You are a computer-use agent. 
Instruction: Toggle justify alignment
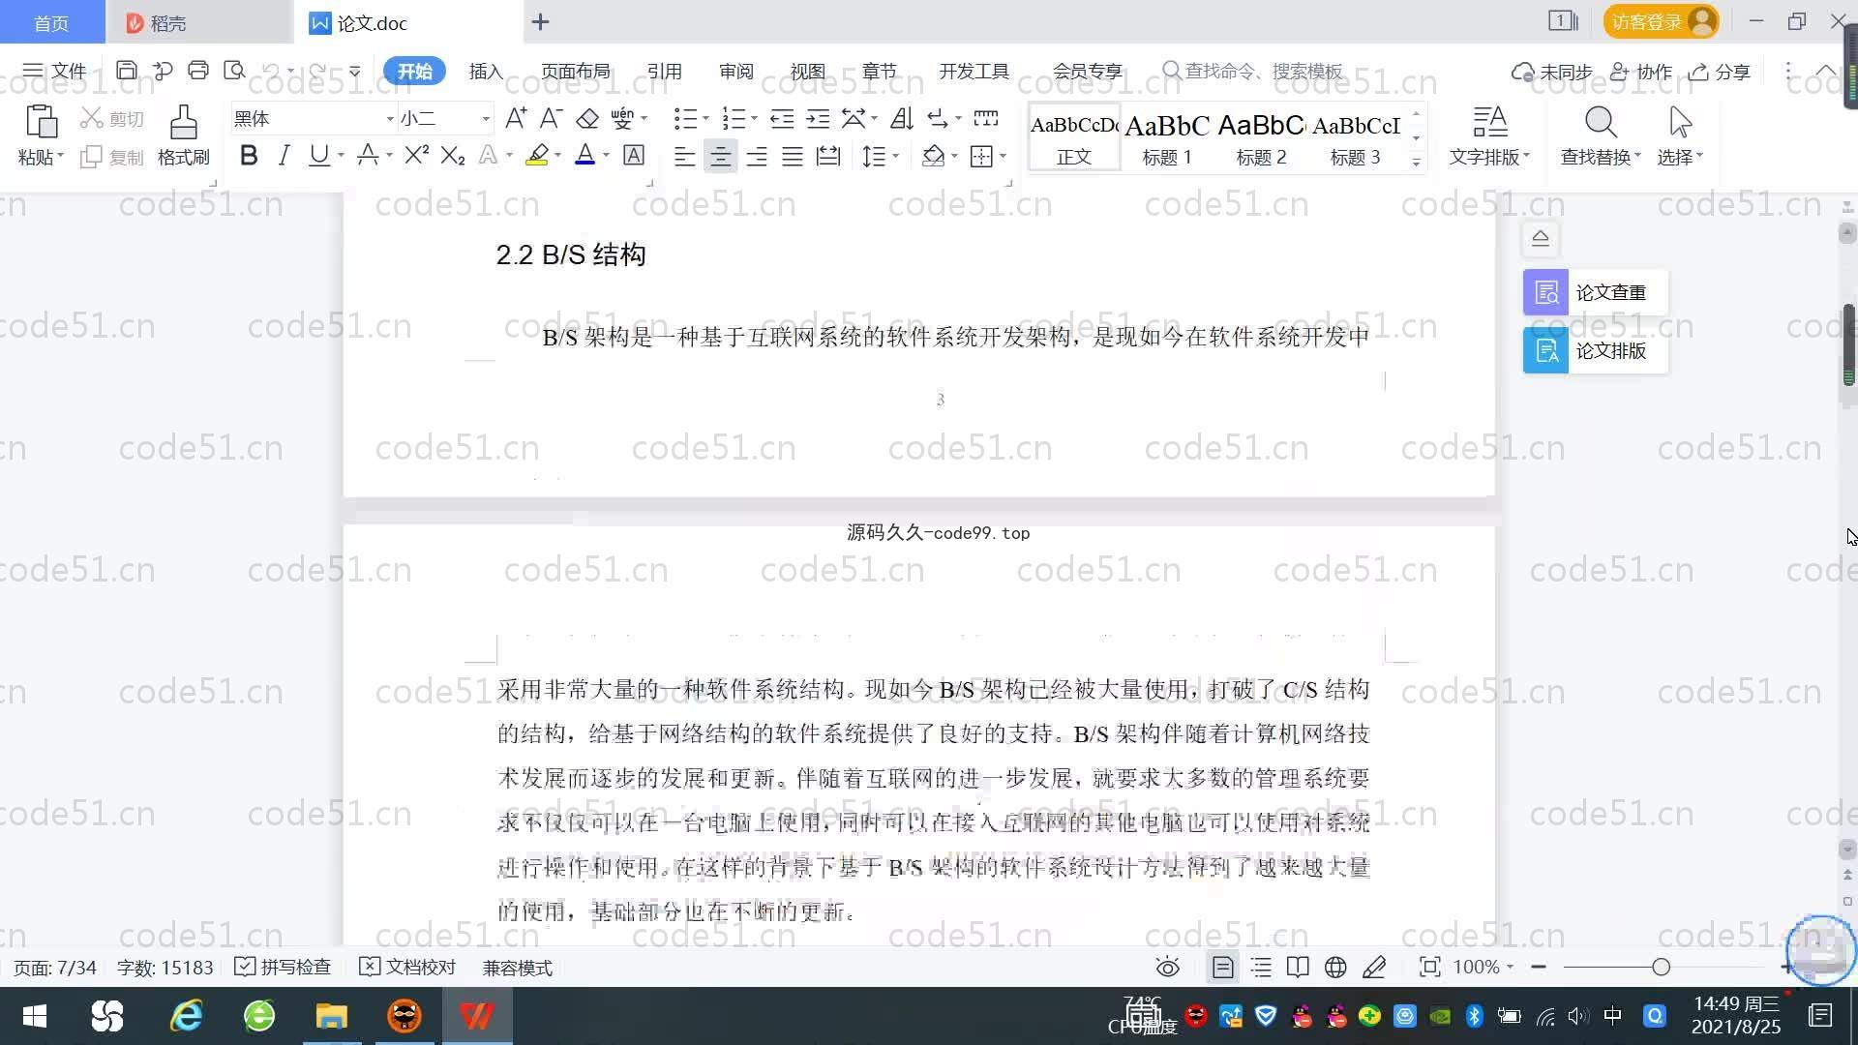pos(793,156)
